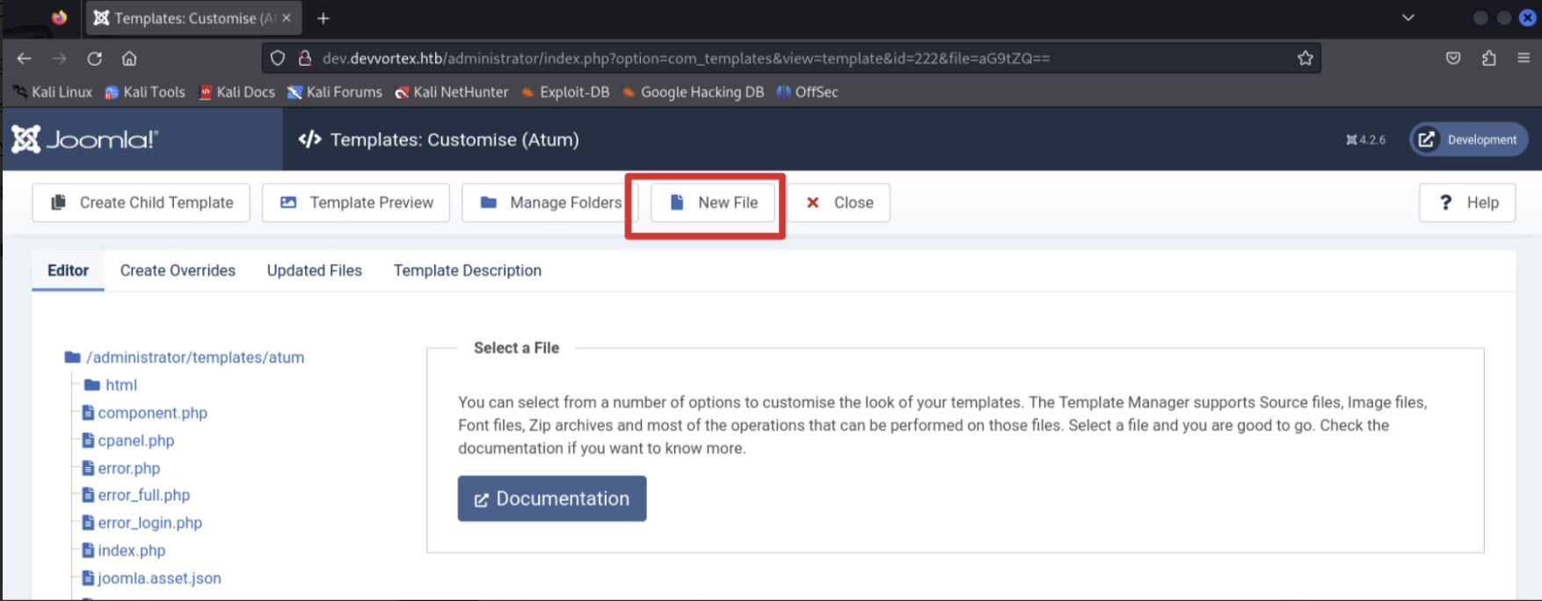This screenshot has height=601, width=1542.
Task: Select the Template Description tab
Action: [x=467, y=271]
